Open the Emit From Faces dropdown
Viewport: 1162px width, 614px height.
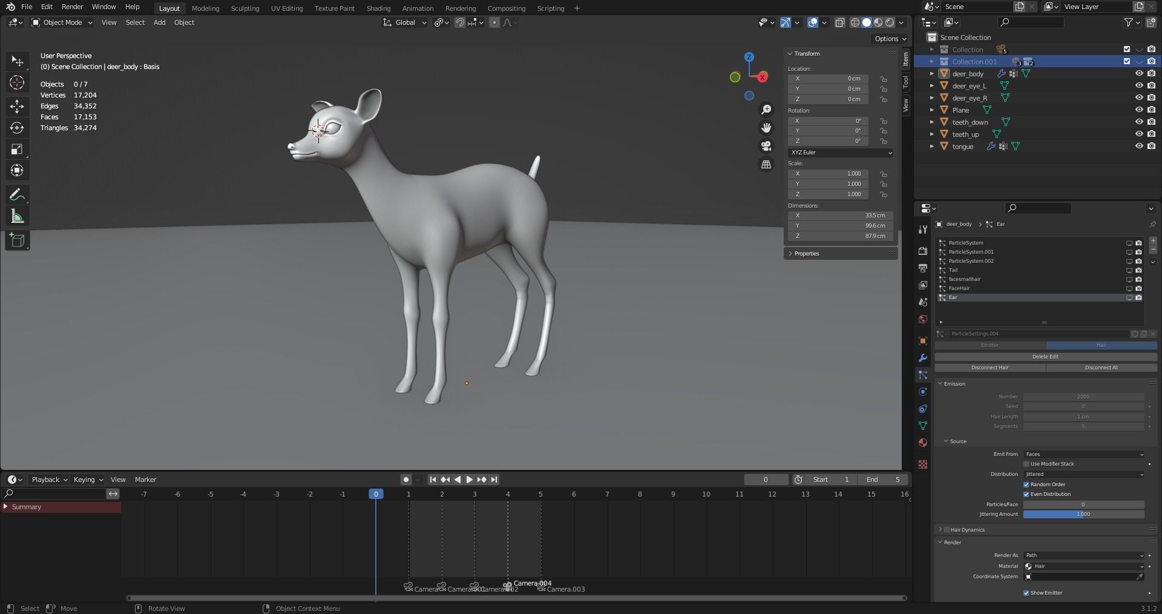(x=1083, y=454)
